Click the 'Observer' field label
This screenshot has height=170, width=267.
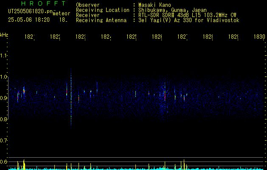click(88, 5)
